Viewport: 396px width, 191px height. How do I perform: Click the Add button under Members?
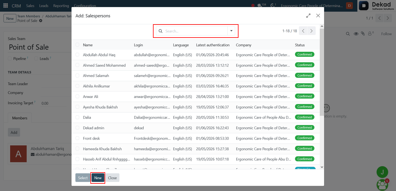point(14,132)
